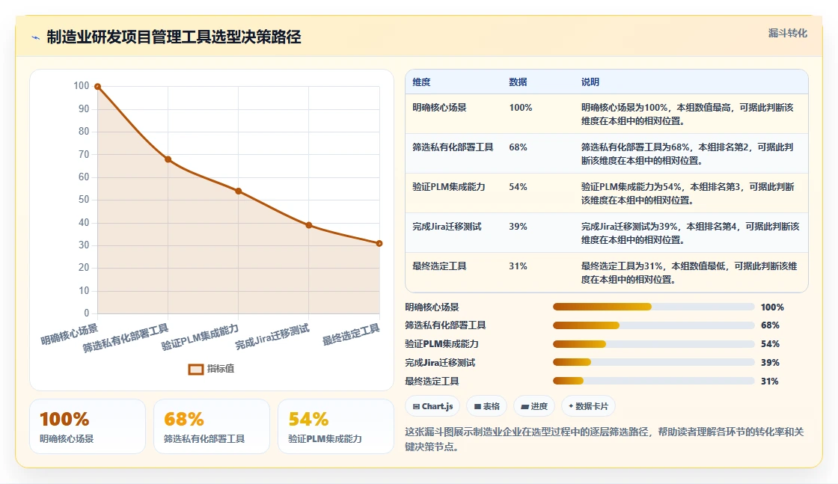The height and width of the screenshot is (484, 838).
Task: Select the chart point for 明确核心场景
Action: [98, 87]
